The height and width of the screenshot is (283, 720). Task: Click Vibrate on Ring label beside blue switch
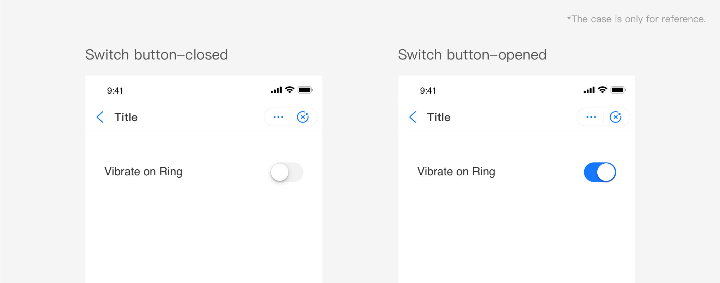point(456,172)
